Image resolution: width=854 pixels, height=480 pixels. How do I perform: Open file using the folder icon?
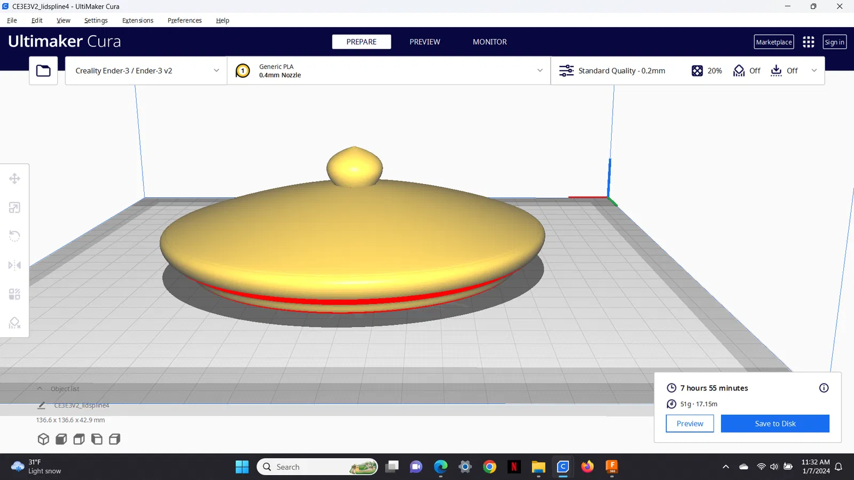(x=43, y=70)
